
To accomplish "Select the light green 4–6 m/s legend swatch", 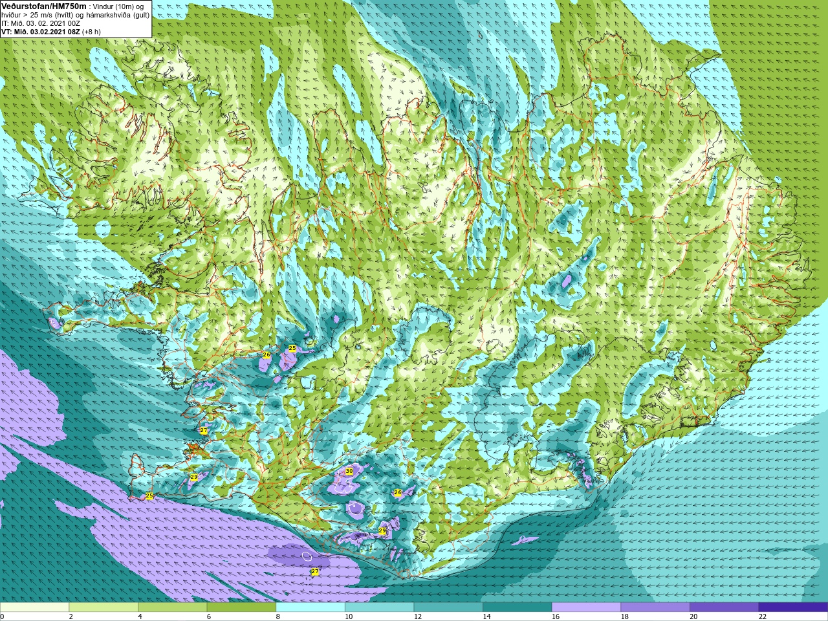I will click(172, 607).
